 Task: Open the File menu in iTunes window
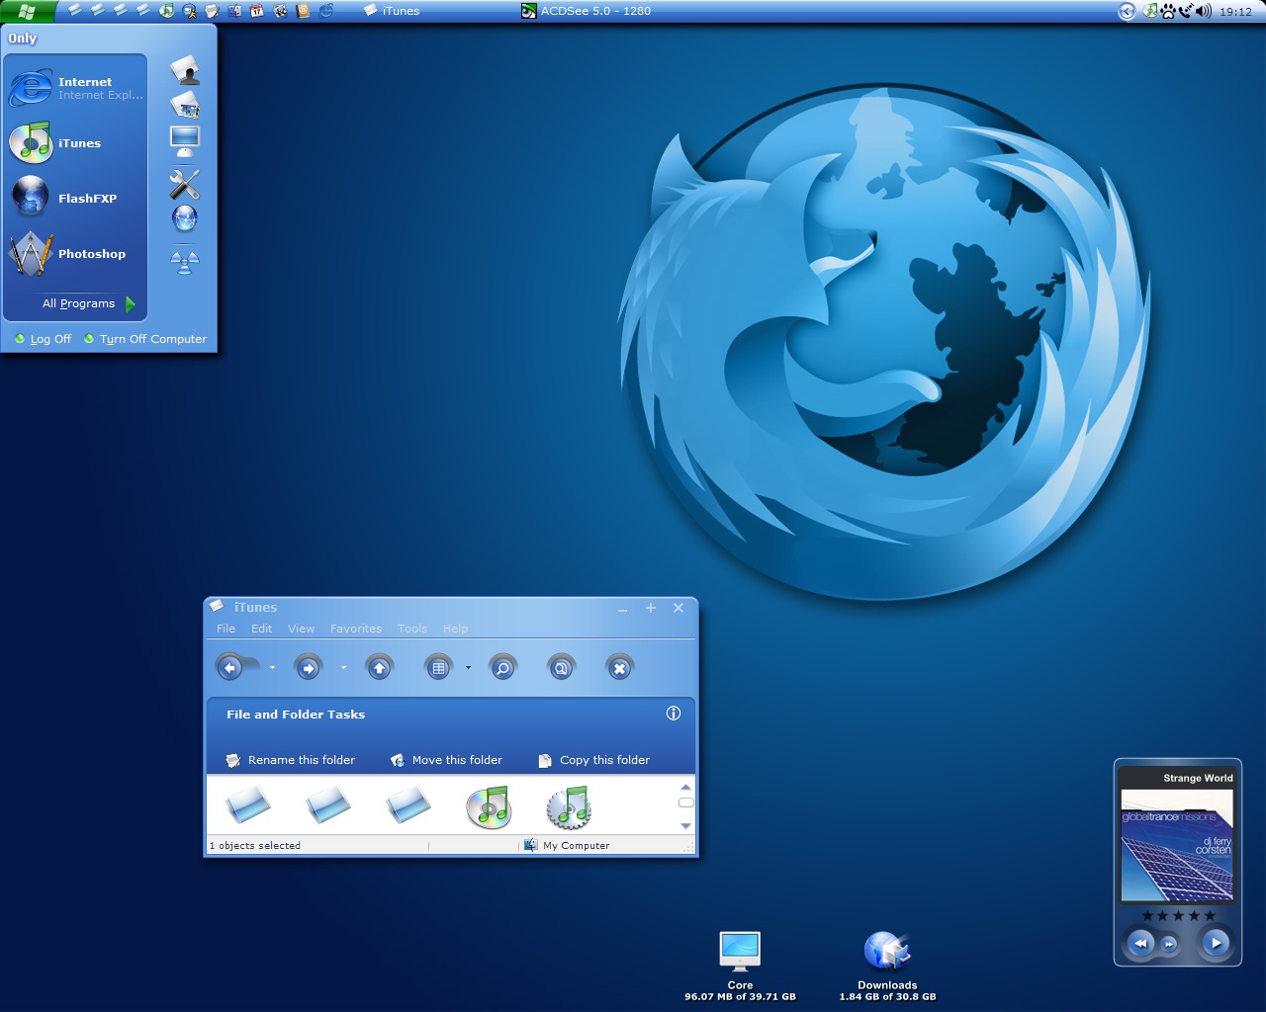[x=226, y=629]
